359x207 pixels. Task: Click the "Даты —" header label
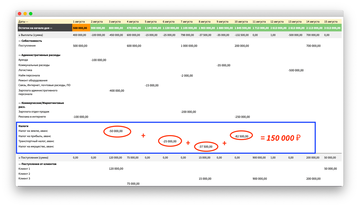pyautogui.click(x=23, y=21)
